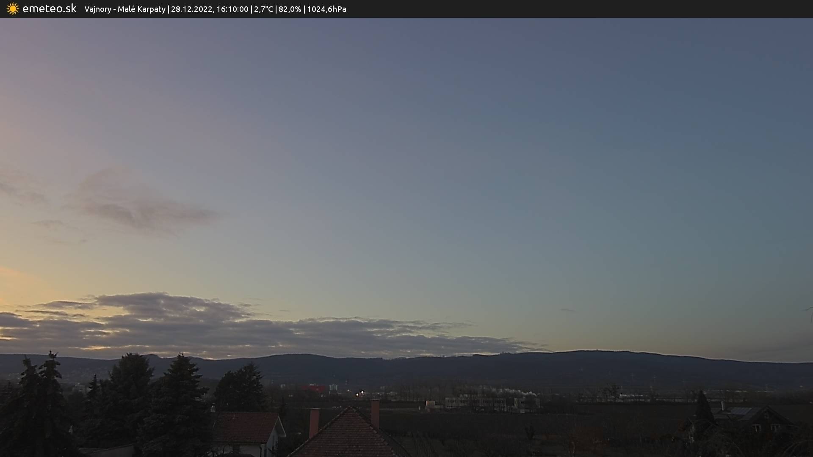Image resolution: width=813 pixels, height=457 pixels.
Task: Click the Vajnory - Malé Karpaty location label
Action: pos(125,9)
